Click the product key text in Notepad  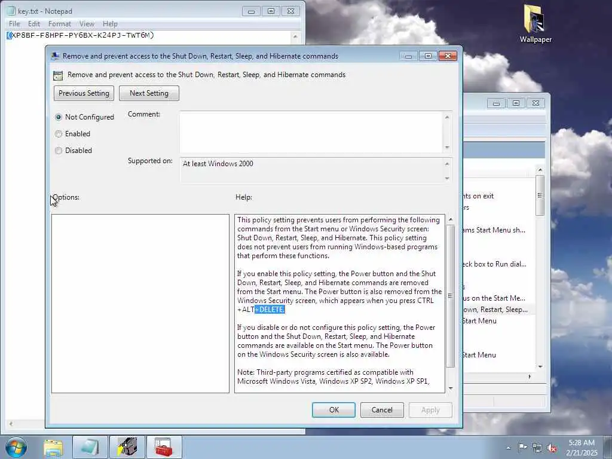point(81,35)
